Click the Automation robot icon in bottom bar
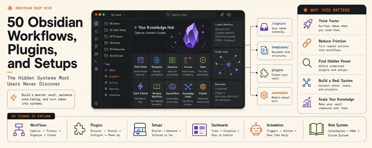Image resolution: width=372 pixels, height=148 pixels. click(256, 129)
